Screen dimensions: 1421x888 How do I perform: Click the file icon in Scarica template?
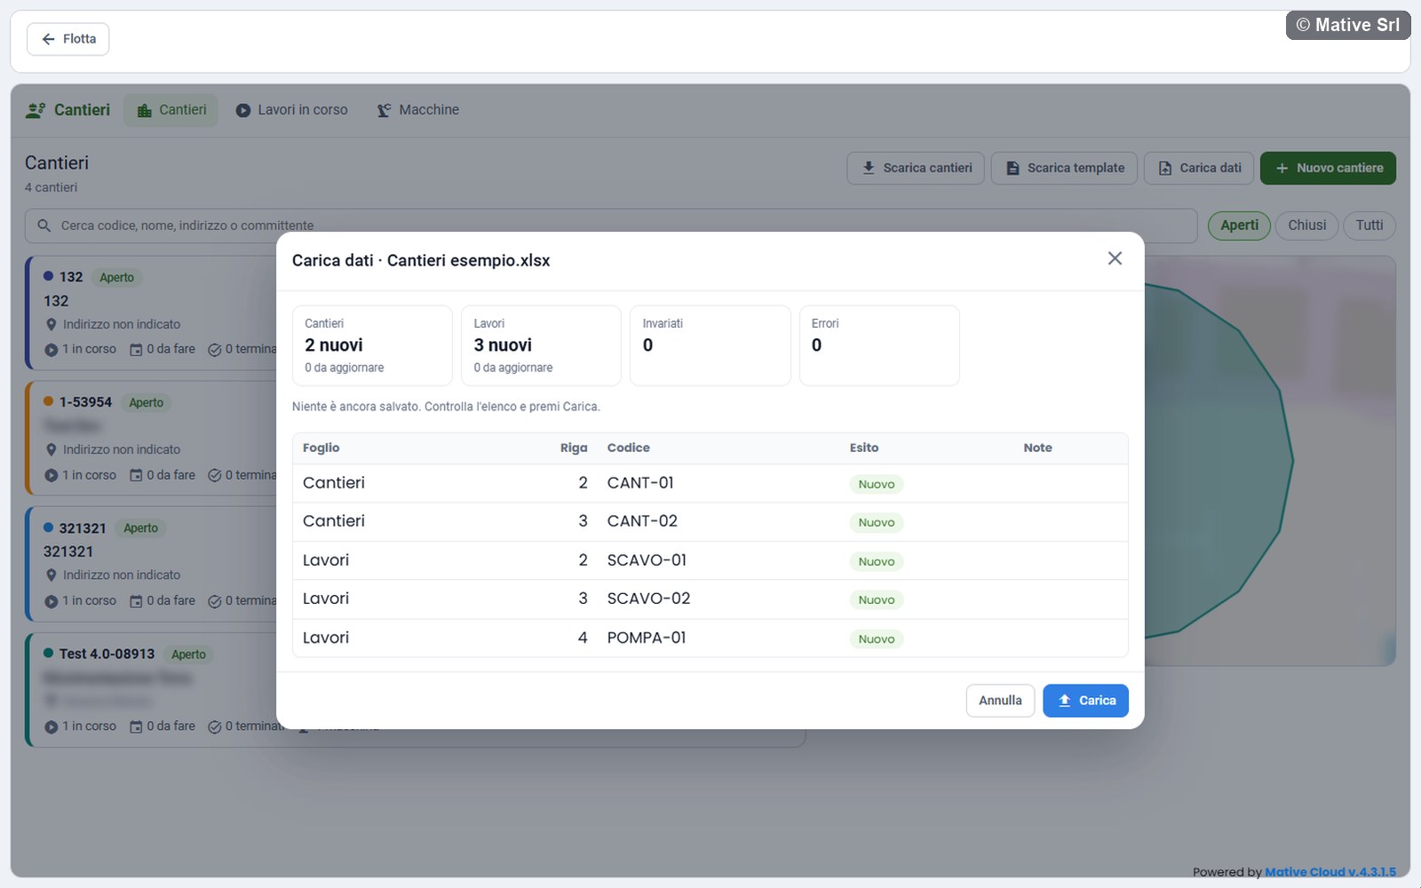[1012, 168]
